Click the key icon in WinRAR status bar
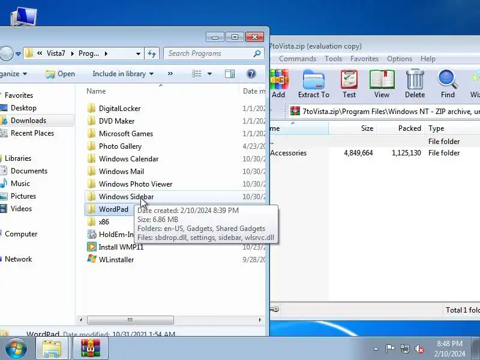Image resolution: width=480 pixels, height=360 pixels. point(274,309)
